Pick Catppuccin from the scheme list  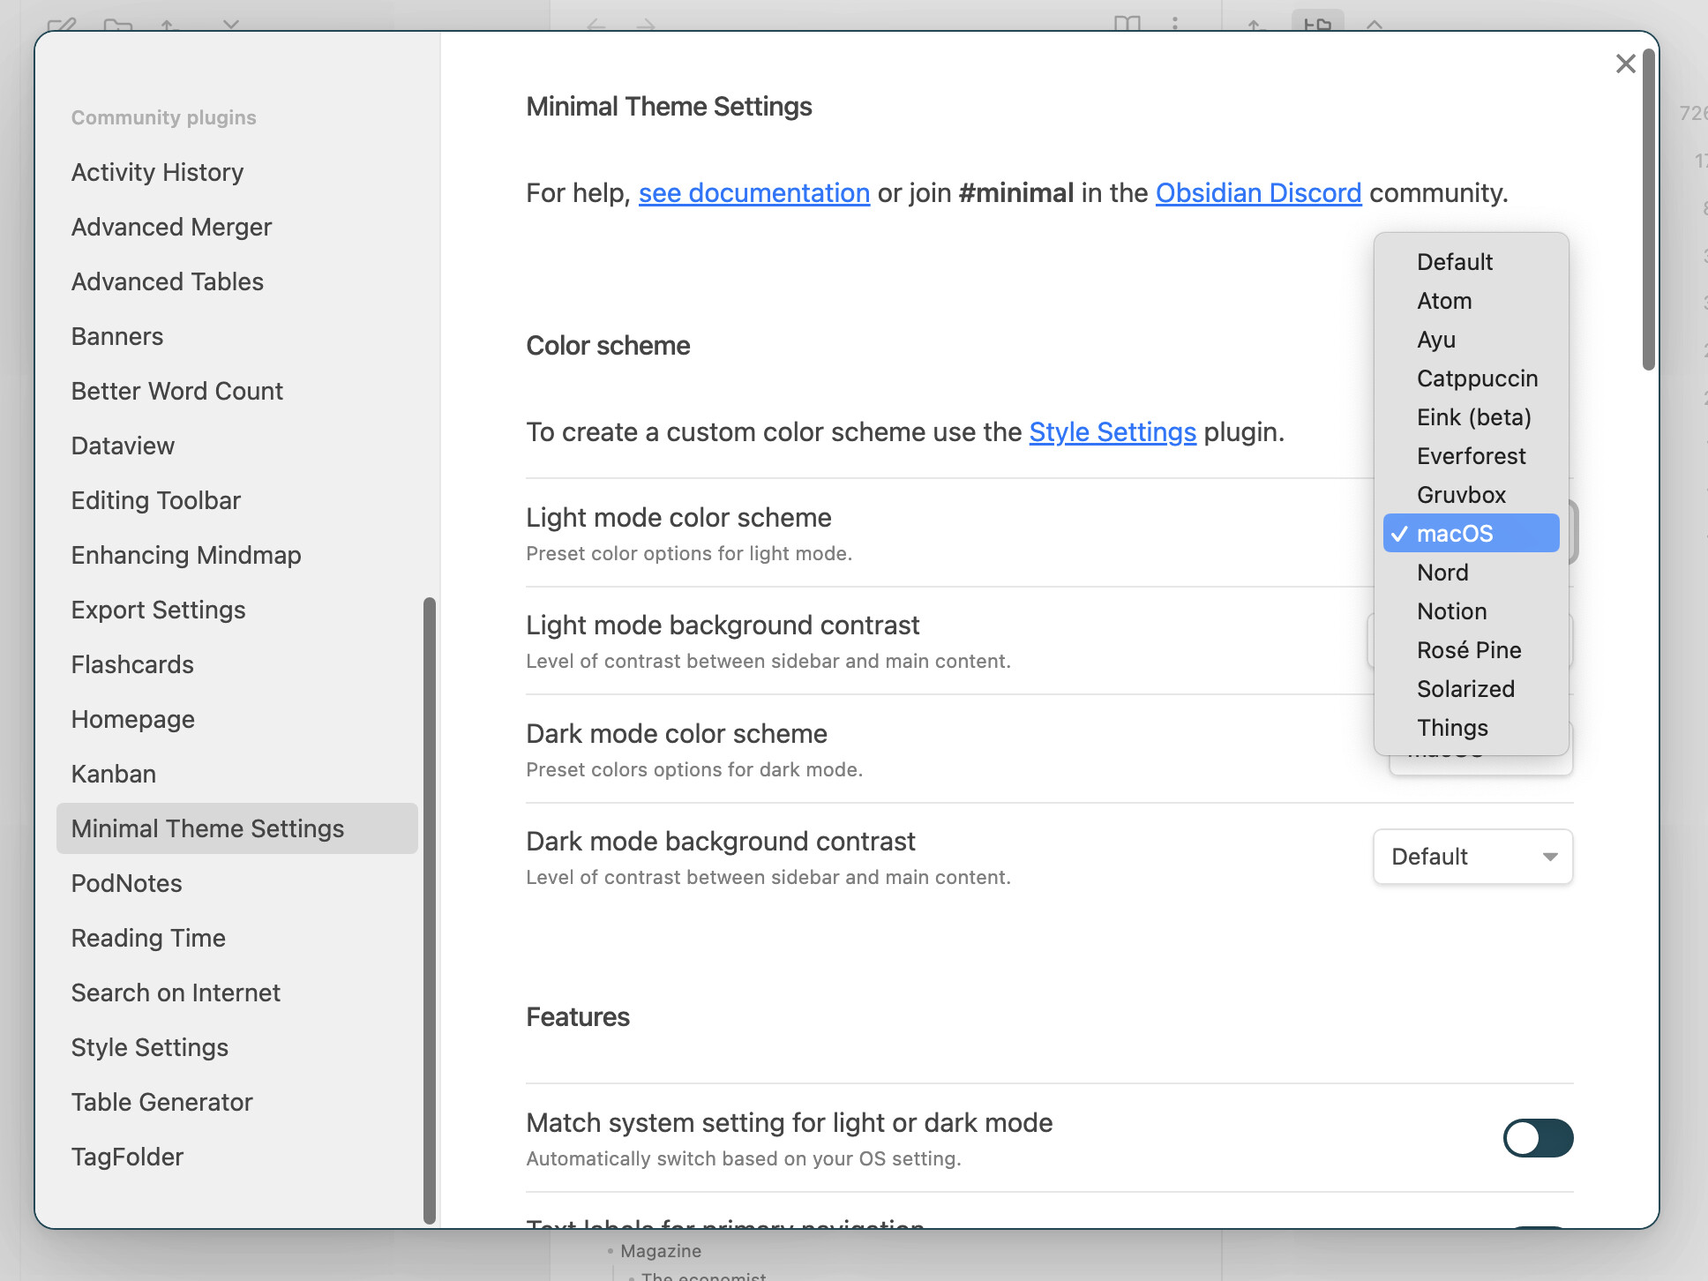(1472, 378)
